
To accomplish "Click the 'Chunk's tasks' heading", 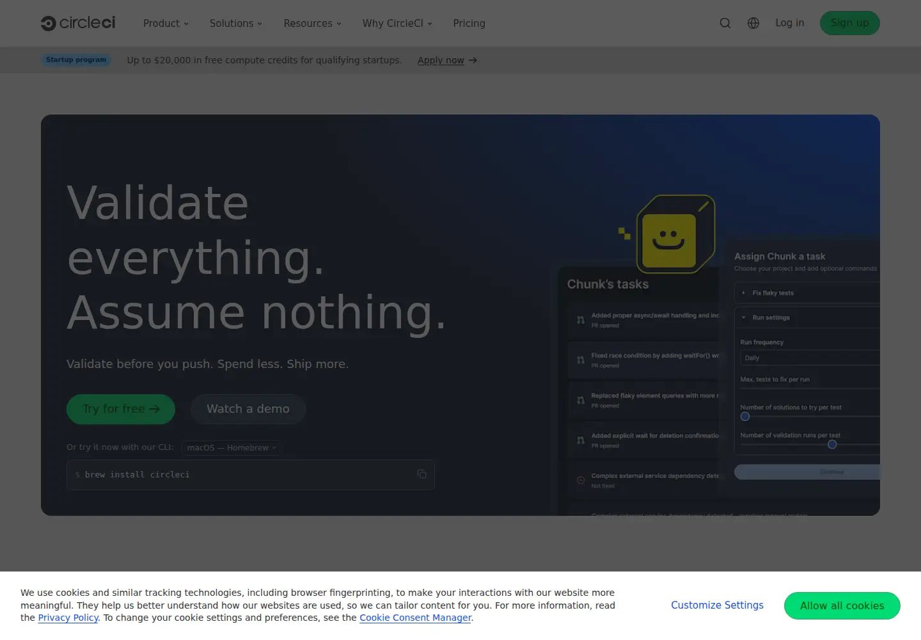I will point(608,284).
